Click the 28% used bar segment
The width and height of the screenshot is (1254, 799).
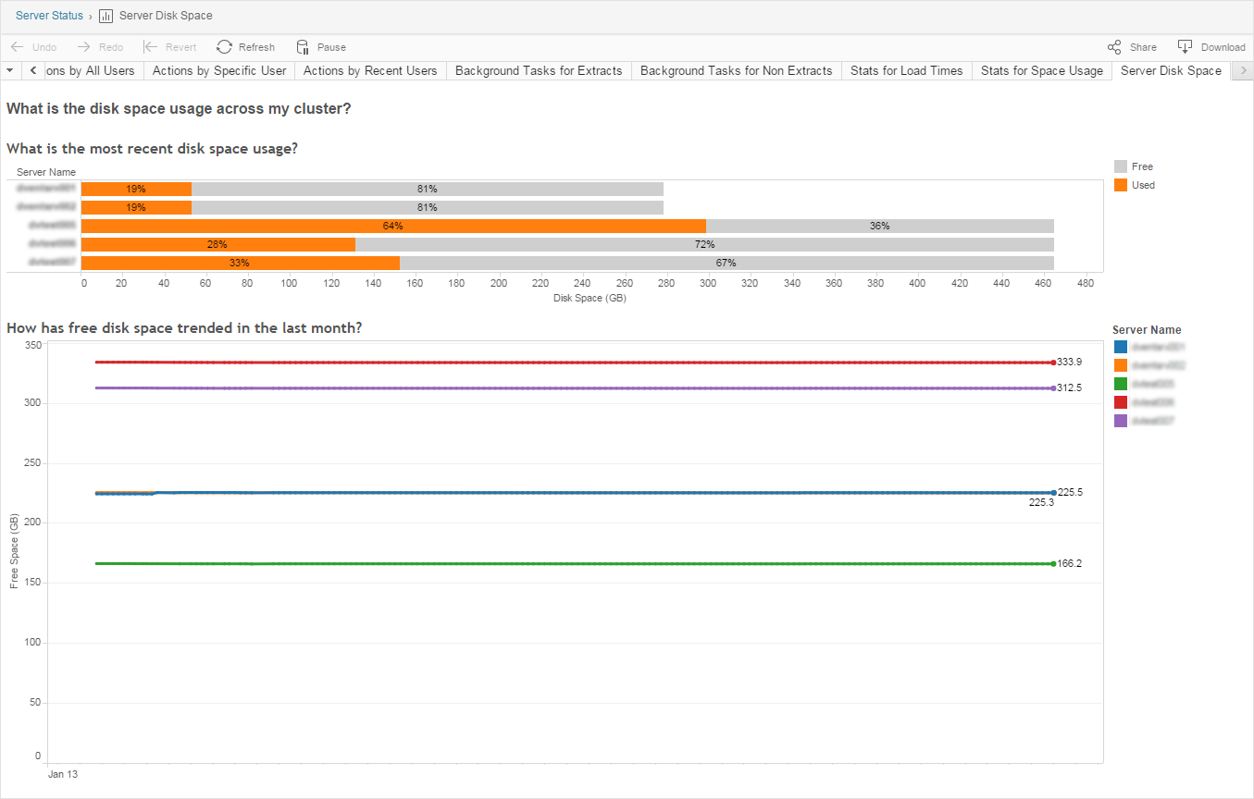pos(218,244)
